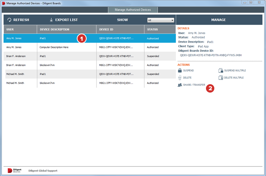Click the full Device ID in Details pane
This screenshot has height=176, width=266.
point(211,55)
